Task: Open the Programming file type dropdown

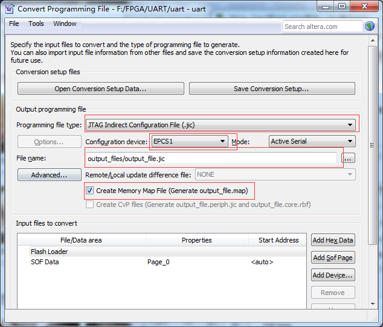Action: point(220,125)
